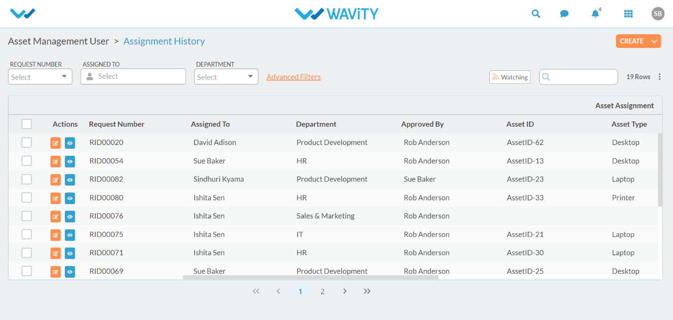Image resolution: width=673 pixels, height=320 pixels.
Task: Open the Department filter dropdown
Action: pos(226,76)
